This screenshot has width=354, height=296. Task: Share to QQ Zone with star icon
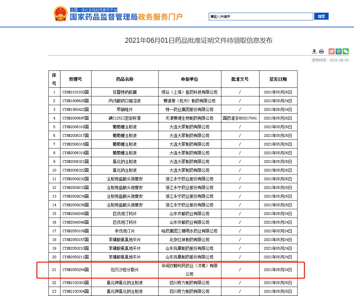click(339, 51)
